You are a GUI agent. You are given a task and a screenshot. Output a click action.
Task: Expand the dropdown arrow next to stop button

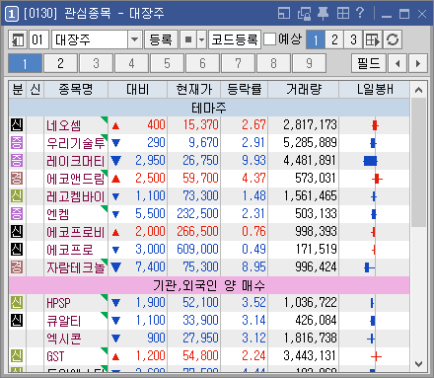click(x=201, y=39)
